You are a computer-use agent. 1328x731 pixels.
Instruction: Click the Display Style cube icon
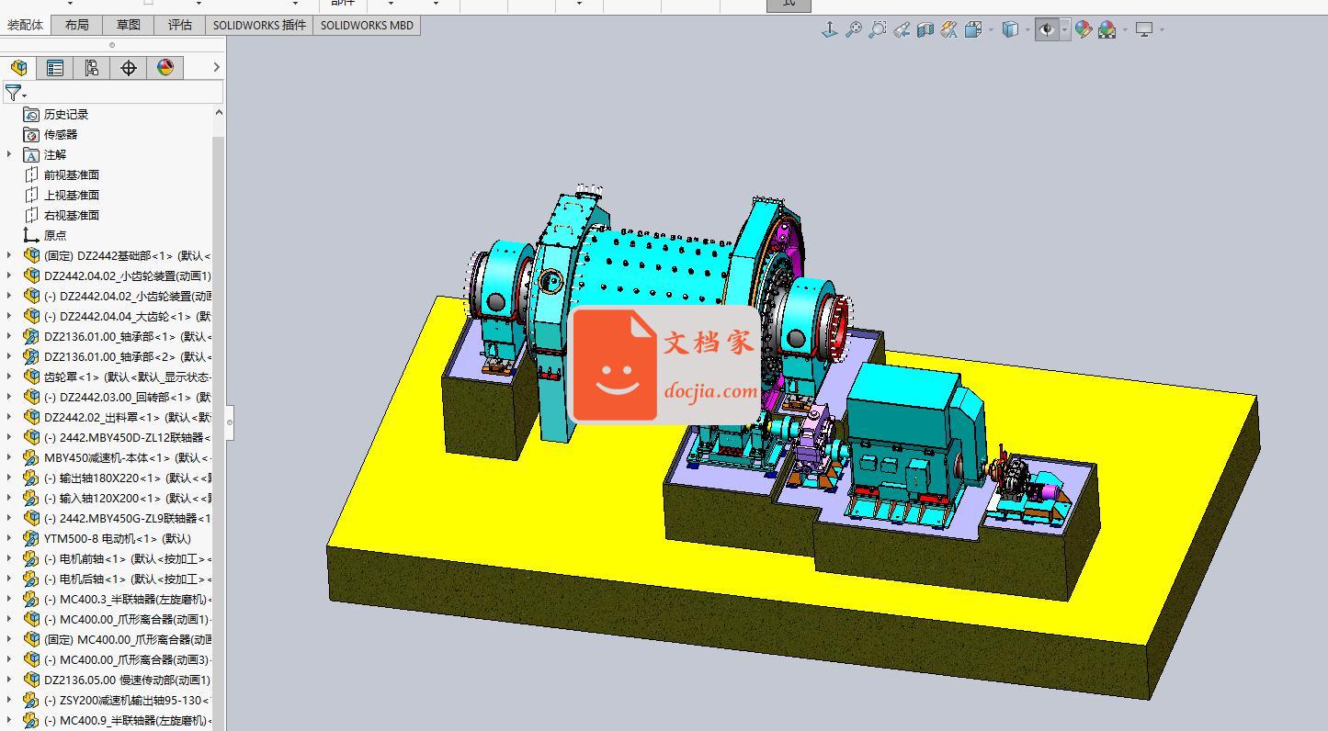[1010, 29]
